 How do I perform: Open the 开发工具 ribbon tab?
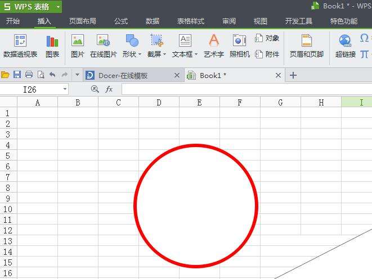299,21
